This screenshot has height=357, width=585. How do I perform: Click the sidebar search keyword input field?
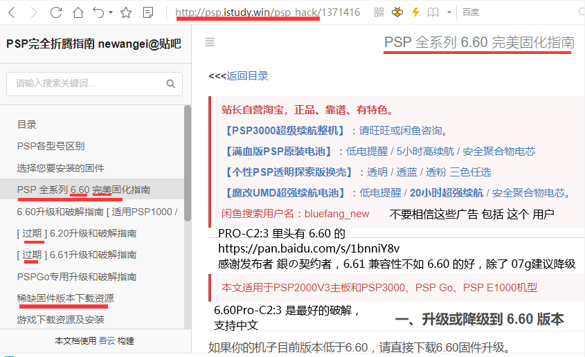coord(94,84)
